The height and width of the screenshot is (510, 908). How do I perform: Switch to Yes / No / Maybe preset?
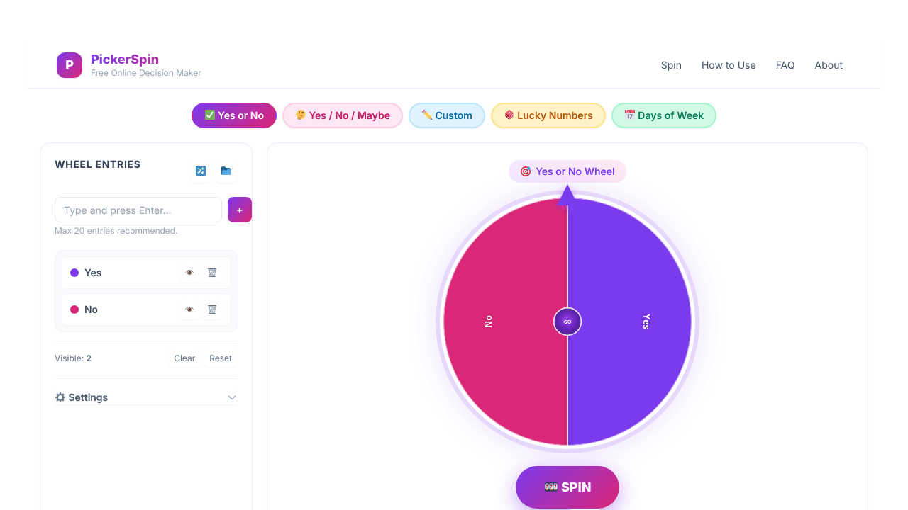pos(343,115)
